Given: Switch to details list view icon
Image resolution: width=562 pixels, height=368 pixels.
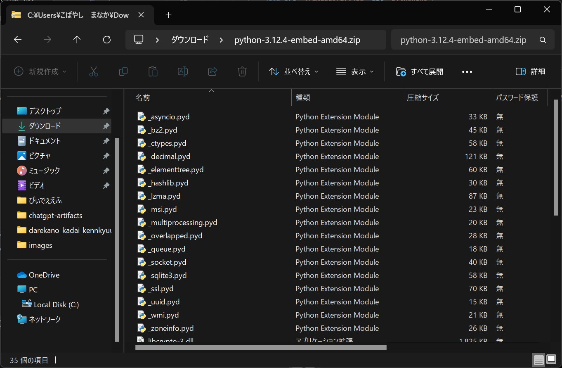Looking at the screenshot, I should coord(538,360).
